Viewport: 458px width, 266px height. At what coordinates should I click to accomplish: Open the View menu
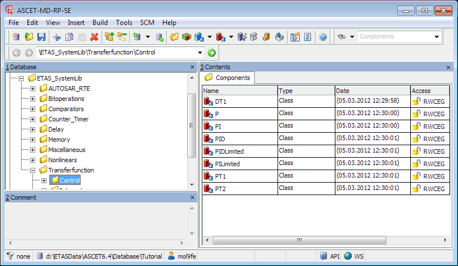coord(53,23)
